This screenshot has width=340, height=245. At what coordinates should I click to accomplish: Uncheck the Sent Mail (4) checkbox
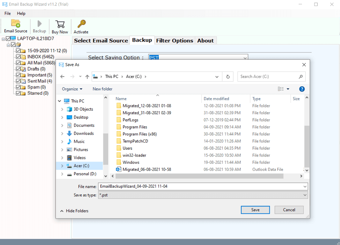18,81
